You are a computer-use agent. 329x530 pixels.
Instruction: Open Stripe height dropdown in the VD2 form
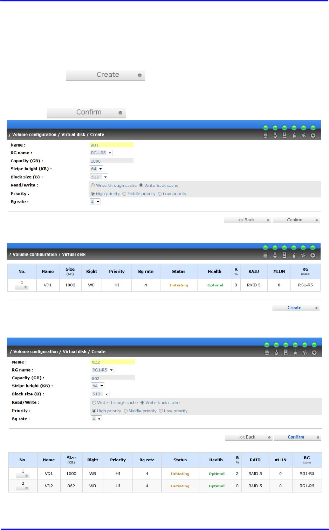[x=98, y=386]
